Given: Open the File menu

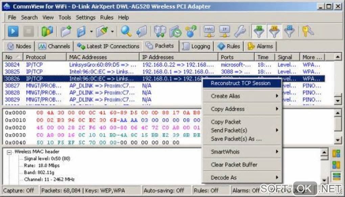Looking at the screenshot, I should pos(12,18).
